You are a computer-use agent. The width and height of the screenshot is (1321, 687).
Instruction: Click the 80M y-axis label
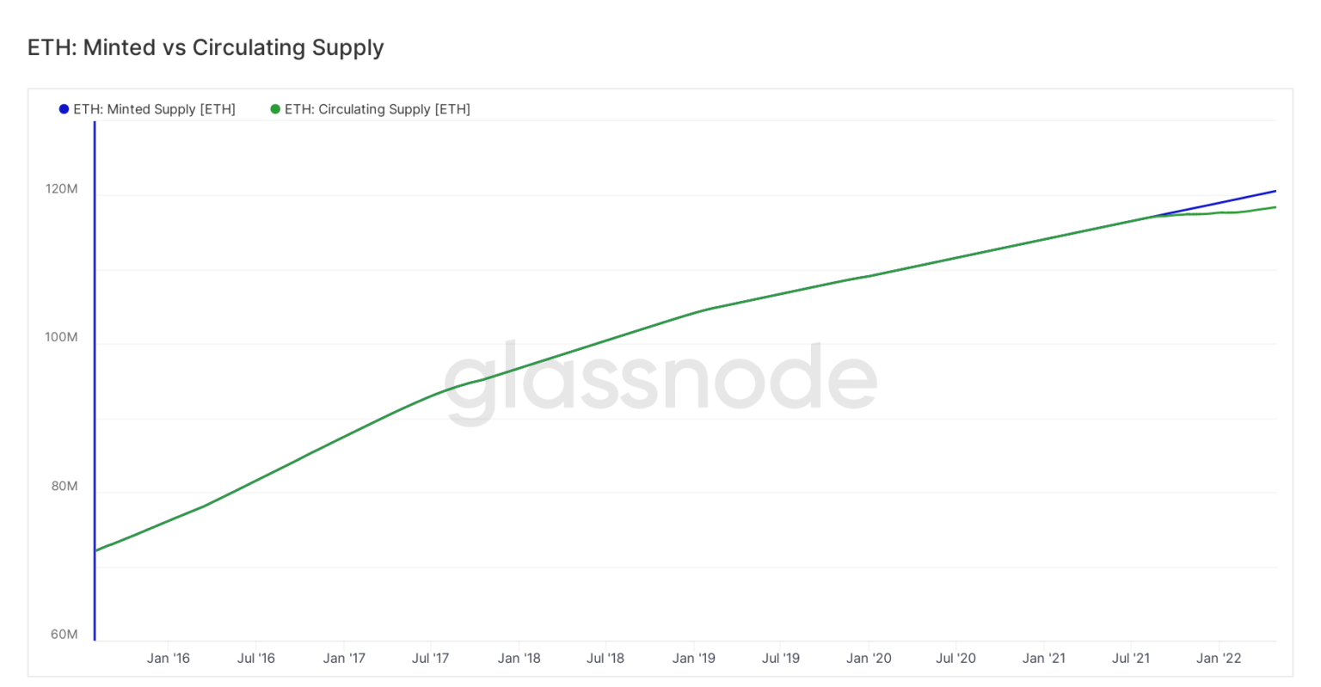[65, 486]
